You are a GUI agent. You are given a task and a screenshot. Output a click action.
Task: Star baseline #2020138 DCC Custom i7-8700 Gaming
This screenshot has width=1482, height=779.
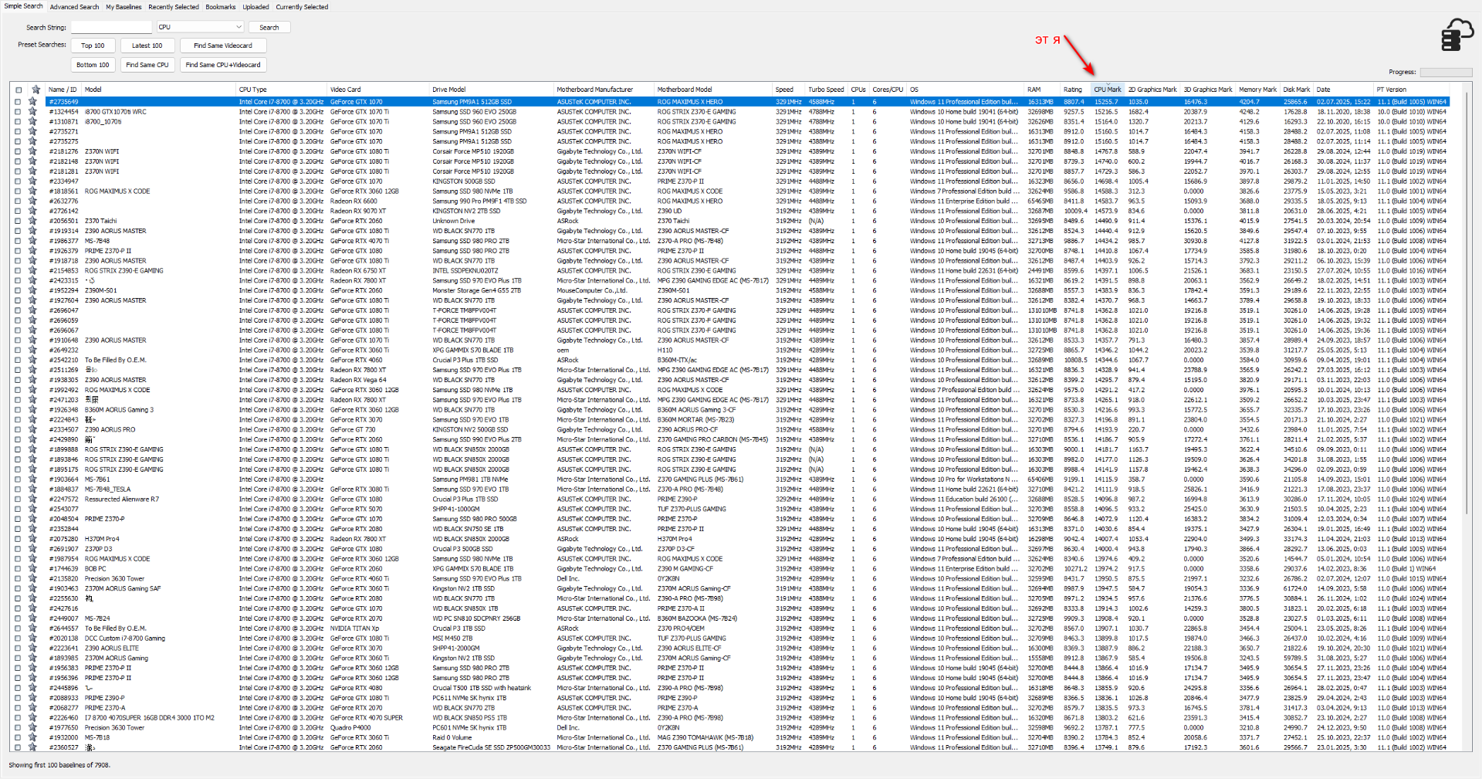pyautogui.click(x=33, y=638)
